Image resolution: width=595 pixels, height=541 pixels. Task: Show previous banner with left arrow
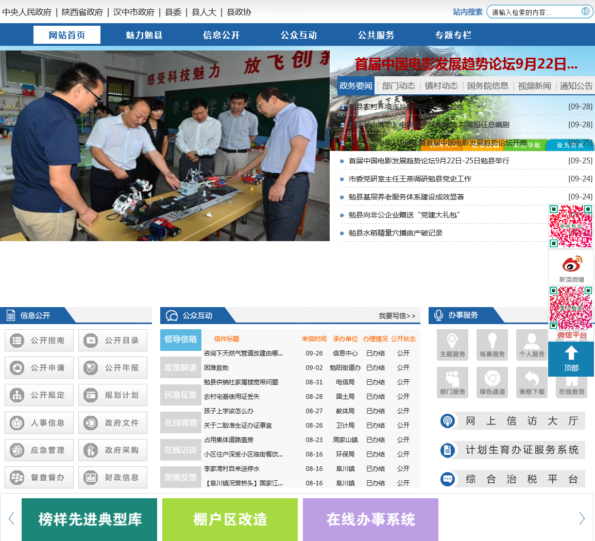point(11,518)
